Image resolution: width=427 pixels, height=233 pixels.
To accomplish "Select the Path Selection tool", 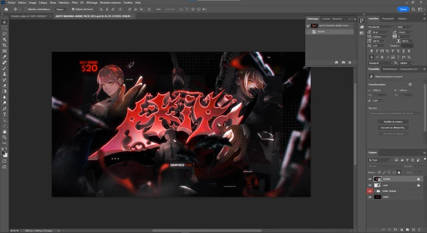I will 4,120.
